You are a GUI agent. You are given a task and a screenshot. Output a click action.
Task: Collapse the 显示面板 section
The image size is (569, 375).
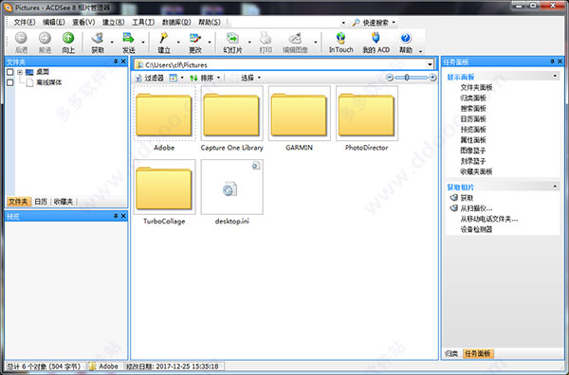pyautogui.click(x=555, y=76)
